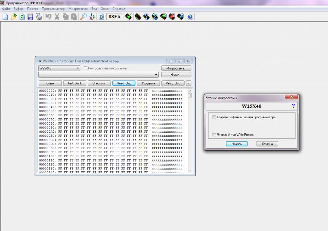
Task: Click the "<" collapse arrow beside Verify chip
Action: [188, 83]
